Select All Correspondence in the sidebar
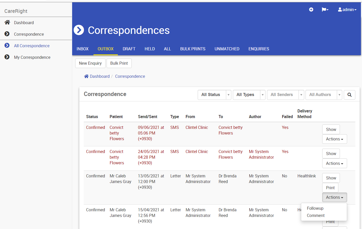Viewport: 362px width, 229px height. (32, 46)
